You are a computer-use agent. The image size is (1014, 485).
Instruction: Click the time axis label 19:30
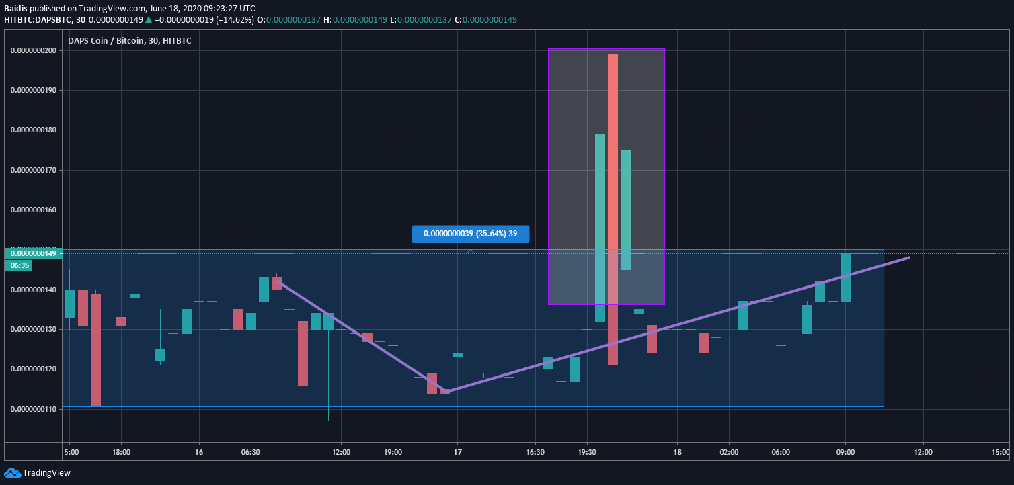tap(587, 452)
